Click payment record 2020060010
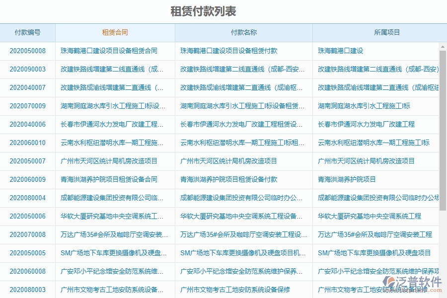This screenshot has width=447, height=298. 28,143
